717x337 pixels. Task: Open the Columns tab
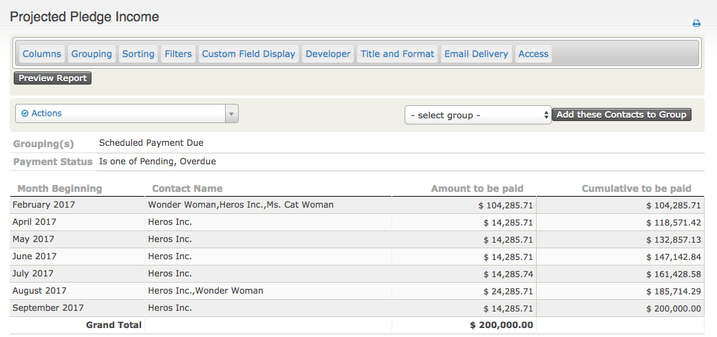[x=42, y=54]
